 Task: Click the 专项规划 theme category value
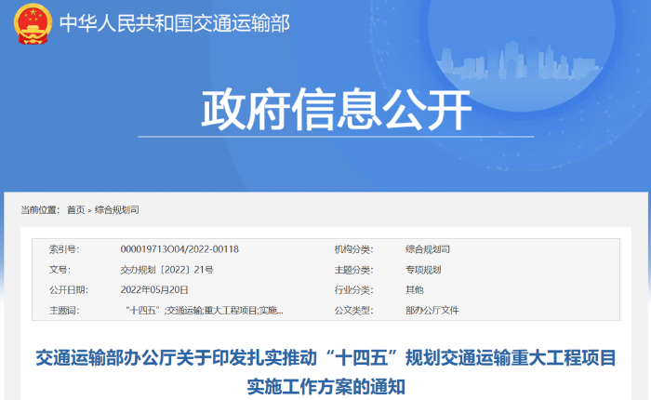[422, 270]
